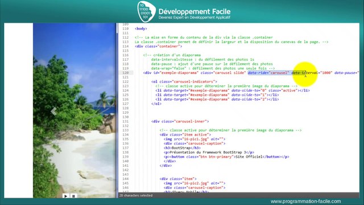
Task: Click the carousel previous-slide arrow on beach photo
Action: (53, 112)
